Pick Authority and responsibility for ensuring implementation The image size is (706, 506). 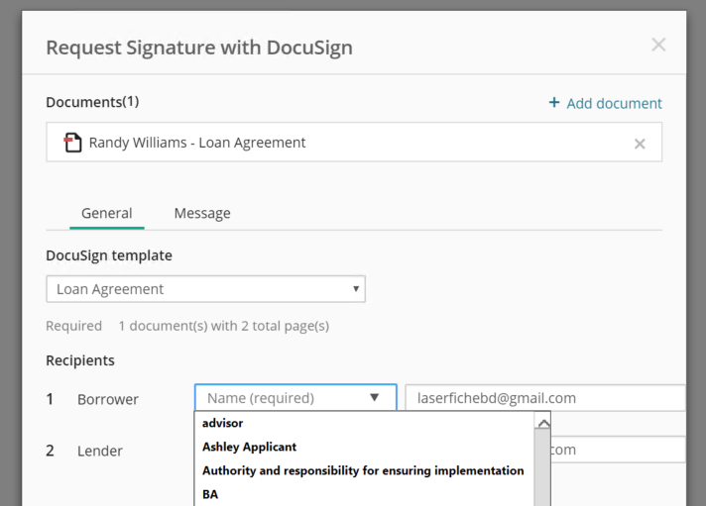365,471
